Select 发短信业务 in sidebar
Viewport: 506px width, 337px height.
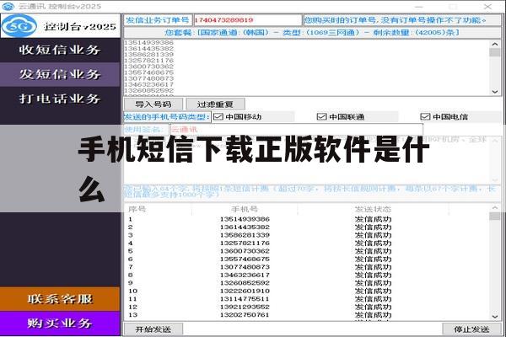[60, 74]
